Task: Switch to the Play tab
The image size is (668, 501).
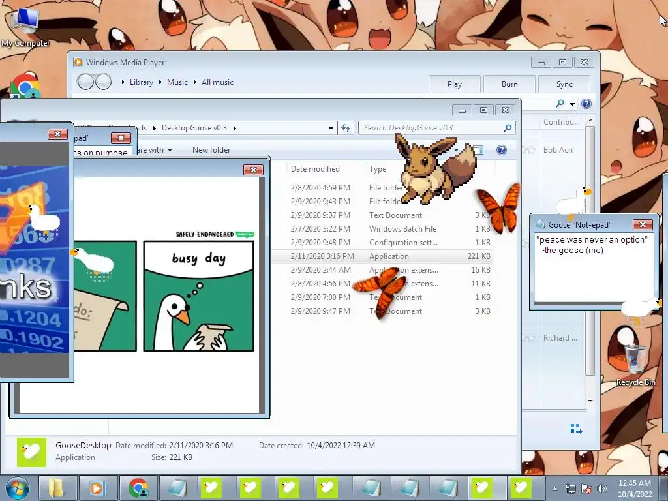Action: 455,84
